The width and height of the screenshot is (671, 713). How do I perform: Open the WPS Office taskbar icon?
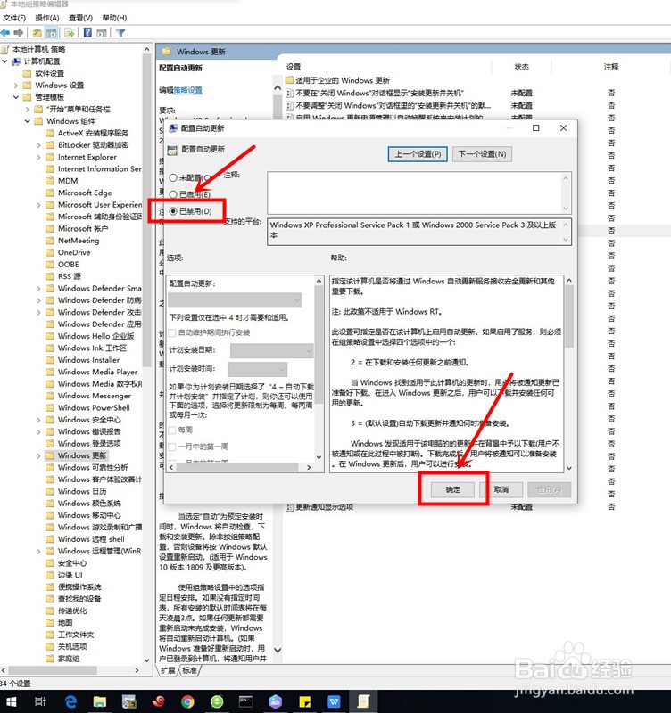point(334,701)
